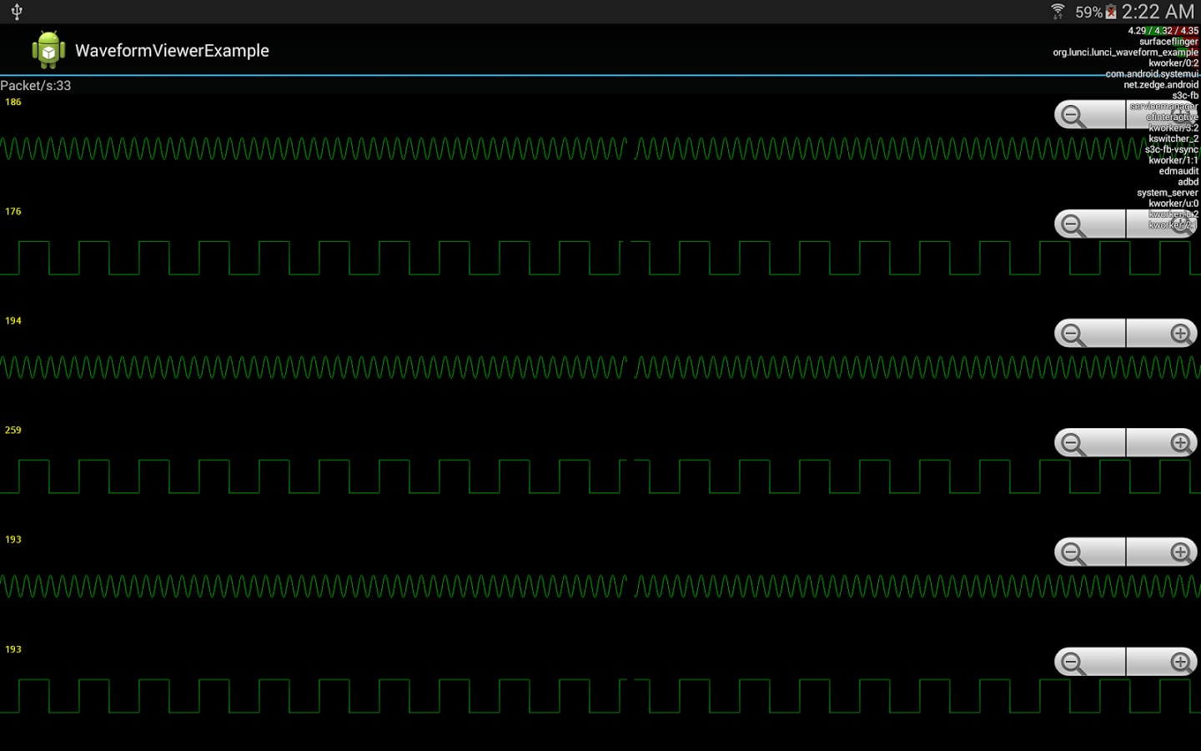This screenshot has height=751, width=1201.
Task: Select the WaveformViewerExample title
Action: coord(172,51)
